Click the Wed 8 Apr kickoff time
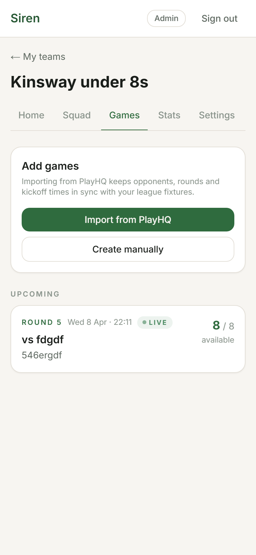Image resolution: width=256 pixels, height=555 pixels. point(100,322)
